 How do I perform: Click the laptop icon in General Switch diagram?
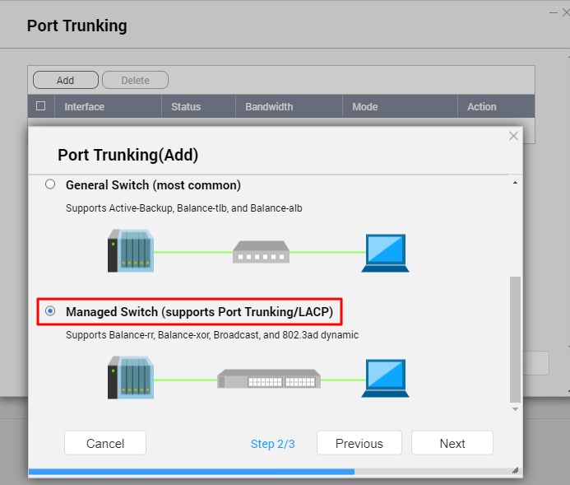385,253
